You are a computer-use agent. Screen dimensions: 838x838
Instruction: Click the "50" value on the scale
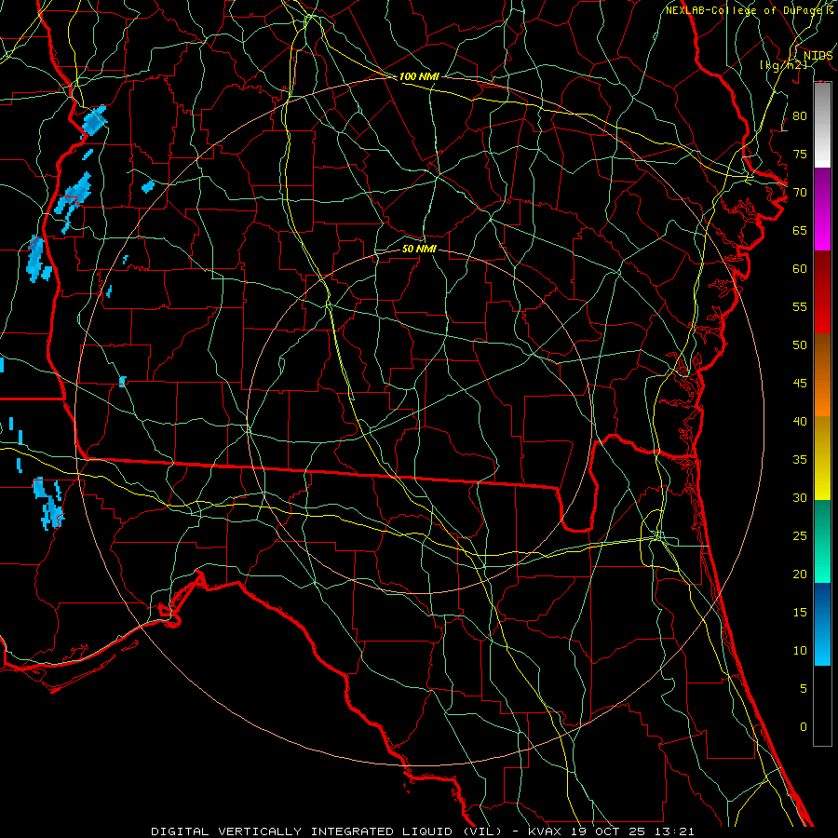point(800,345)
